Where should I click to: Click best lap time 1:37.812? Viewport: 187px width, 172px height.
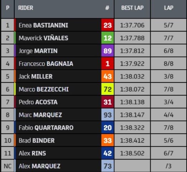pos(132,51)
